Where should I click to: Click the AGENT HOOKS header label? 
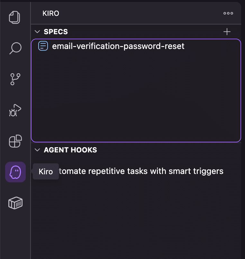click(x=70, y=150)
